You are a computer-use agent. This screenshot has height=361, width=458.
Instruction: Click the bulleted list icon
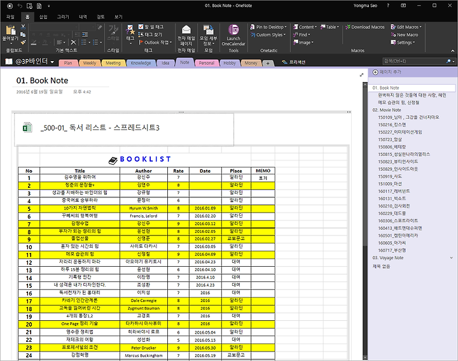point(84,43)
